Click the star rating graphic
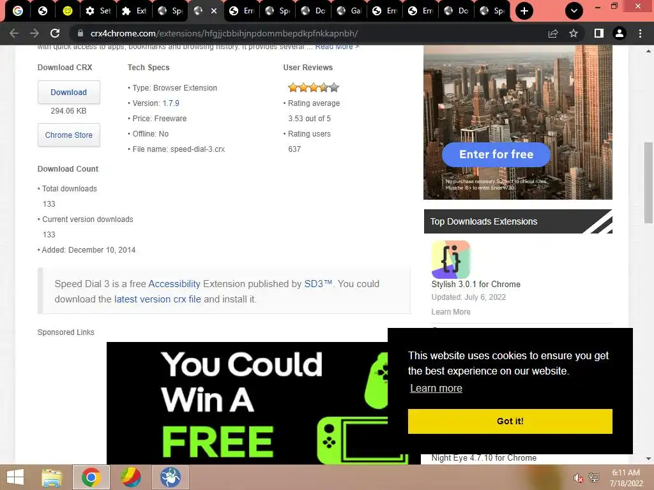Viewport: 654px width, 490px height. [314, 87]
